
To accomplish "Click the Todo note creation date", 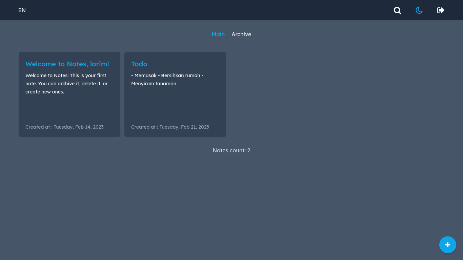I will (x=170, y=127).
